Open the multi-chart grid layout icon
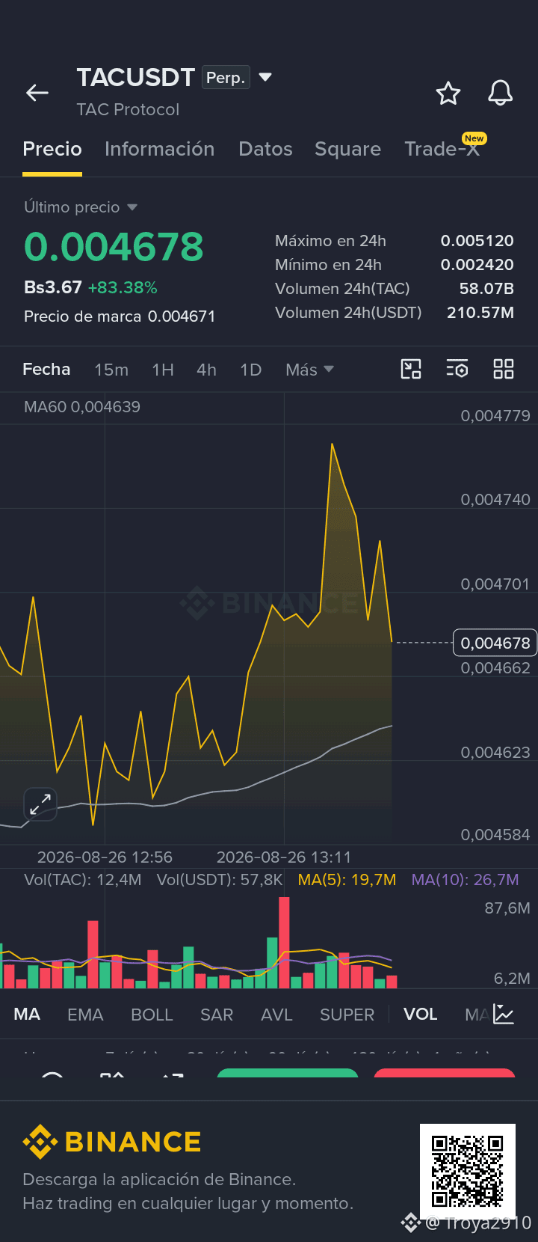Viewport: 538px width, 1242px height. (504, 369)
